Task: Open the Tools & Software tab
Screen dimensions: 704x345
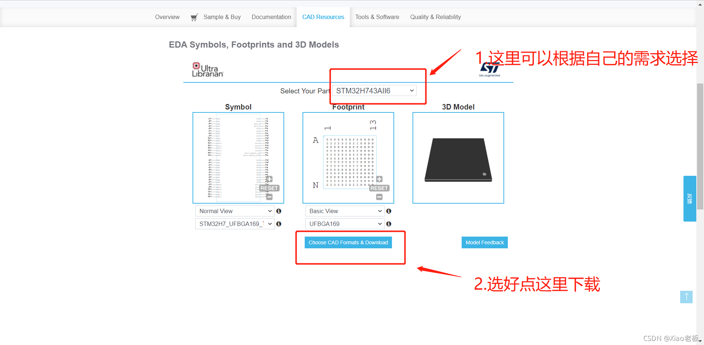Action: (x=377, y=17)
